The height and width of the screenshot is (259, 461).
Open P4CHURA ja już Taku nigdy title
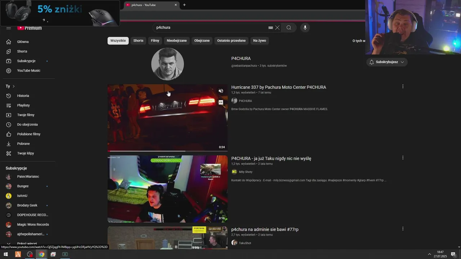coord(271,158)
